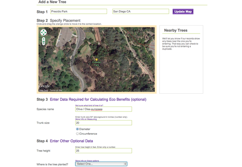Click the Serra Museum icon on the map
242x167 pixels.
[93, 30]
